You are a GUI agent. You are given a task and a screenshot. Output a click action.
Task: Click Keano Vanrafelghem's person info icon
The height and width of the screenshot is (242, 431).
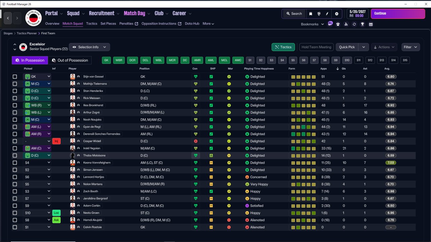[x=78, y=163]
